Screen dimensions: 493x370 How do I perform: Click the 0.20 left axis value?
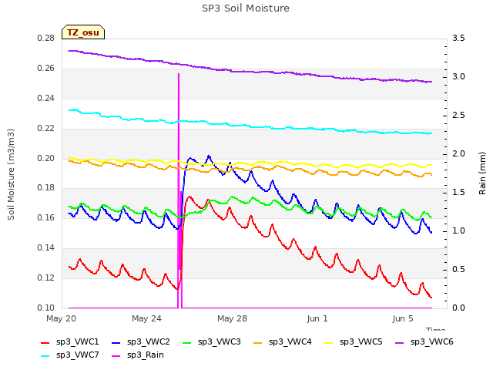46,158
